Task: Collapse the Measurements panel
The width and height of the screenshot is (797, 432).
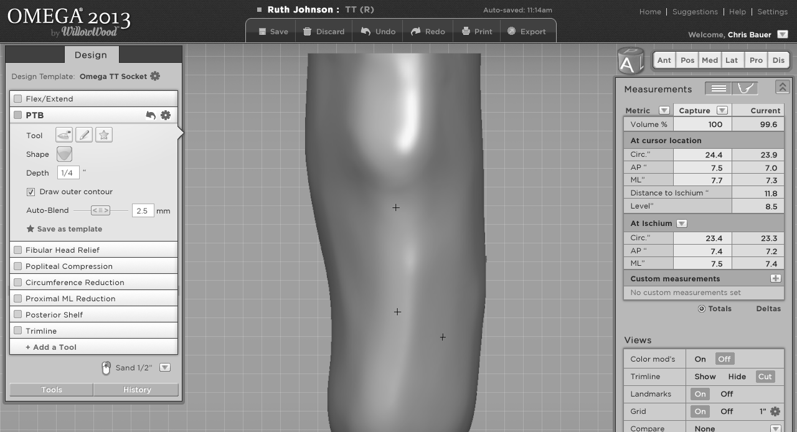Action: 782,88
